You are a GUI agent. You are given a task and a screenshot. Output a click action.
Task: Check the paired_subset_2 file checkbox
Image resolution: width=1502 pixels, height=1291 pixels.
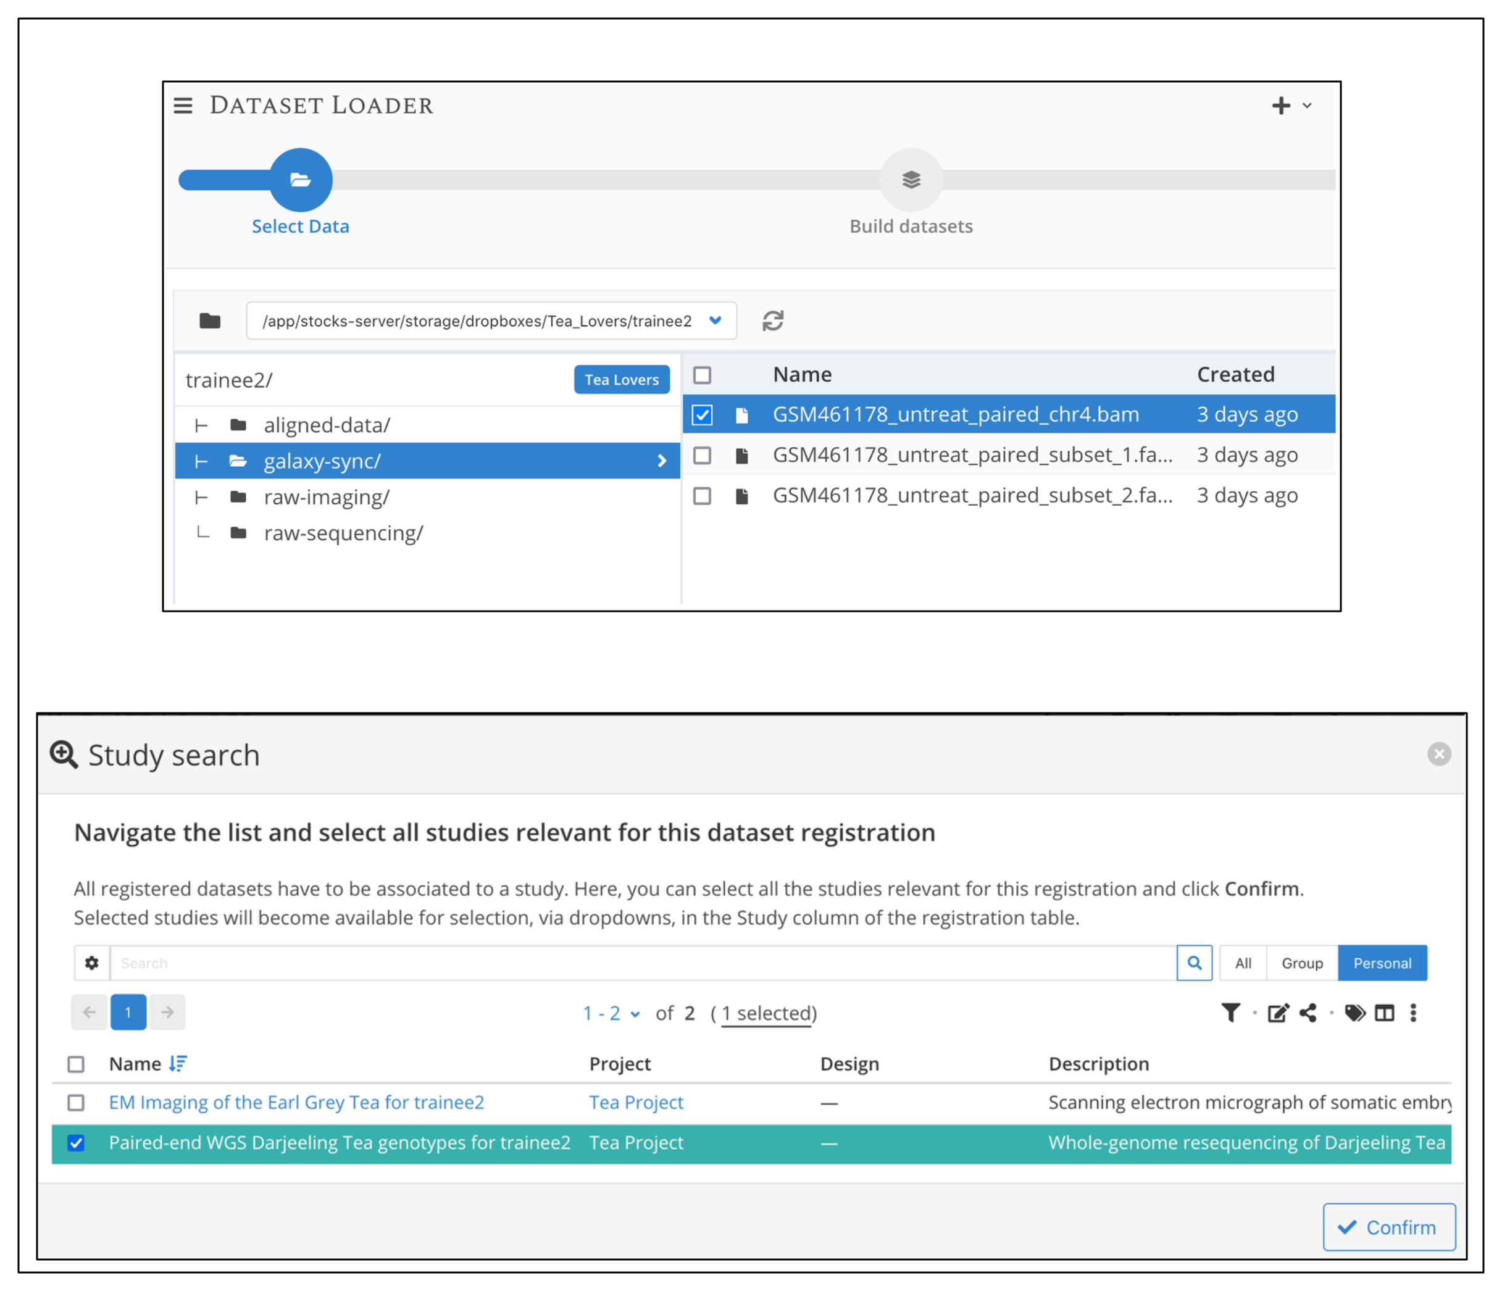703,496
